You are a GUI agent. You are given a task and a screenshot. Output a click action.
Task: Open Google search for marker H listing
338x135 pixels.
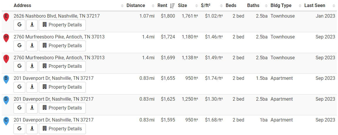tap(19, 46)
